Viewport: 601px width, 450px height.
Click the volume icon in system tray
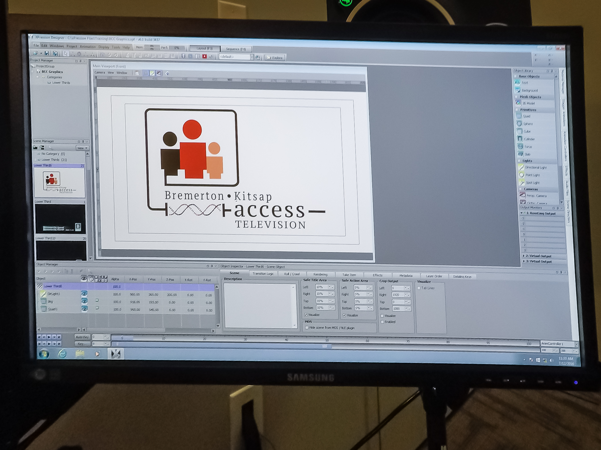pos(552,360)
